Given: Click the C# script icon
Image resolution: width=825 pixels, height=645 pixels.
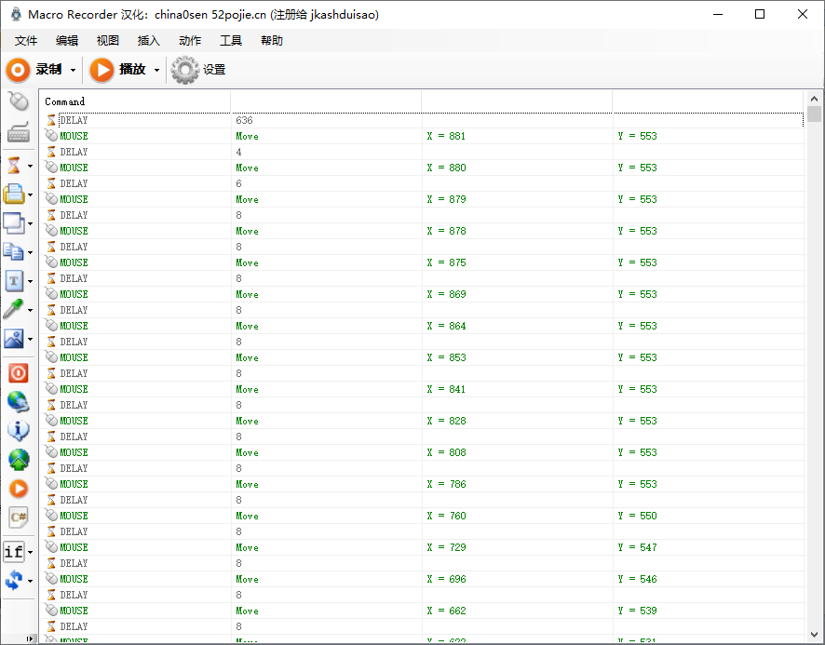Looking at the screenshot, I should tap(18, 517).
